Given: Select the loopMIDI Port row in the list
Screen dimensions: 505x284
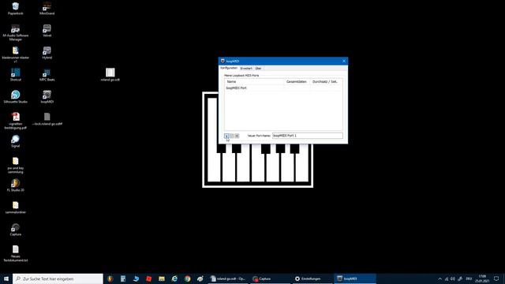Looking at the screenshot, I should 283,88.
